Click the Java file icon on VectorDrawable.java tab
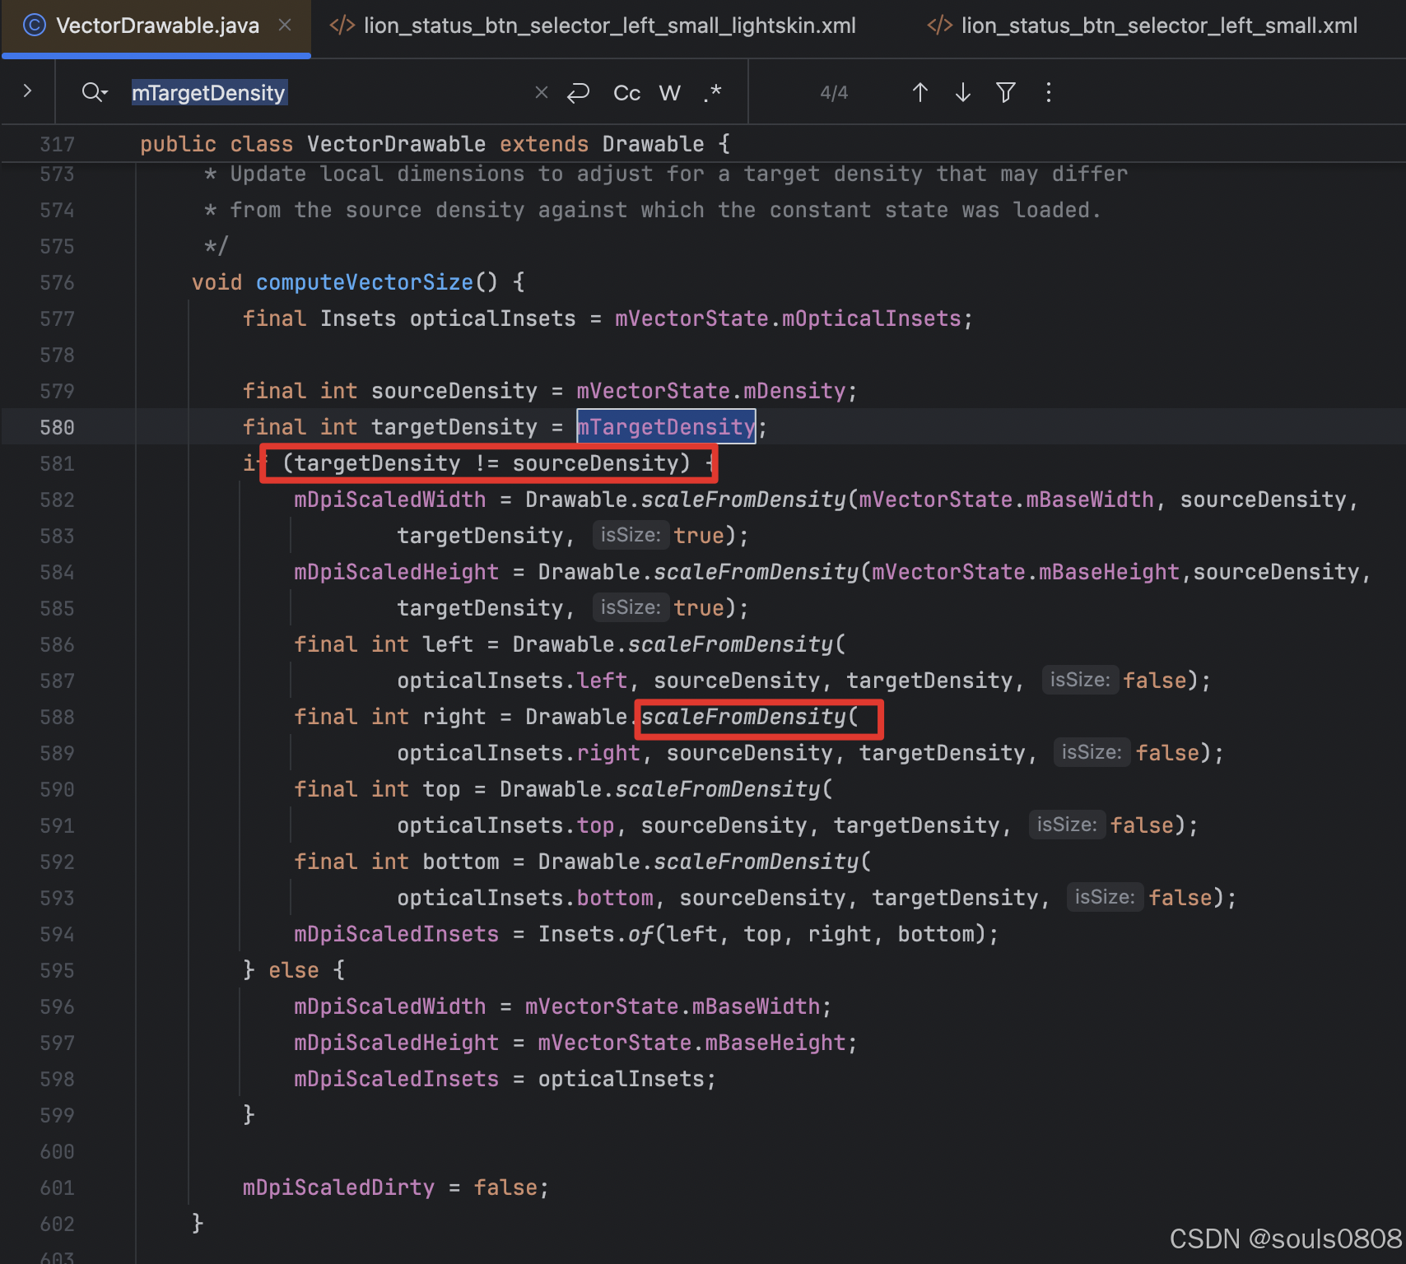The height and width of the screenshot is (1264, 1406). coord(33,25)
